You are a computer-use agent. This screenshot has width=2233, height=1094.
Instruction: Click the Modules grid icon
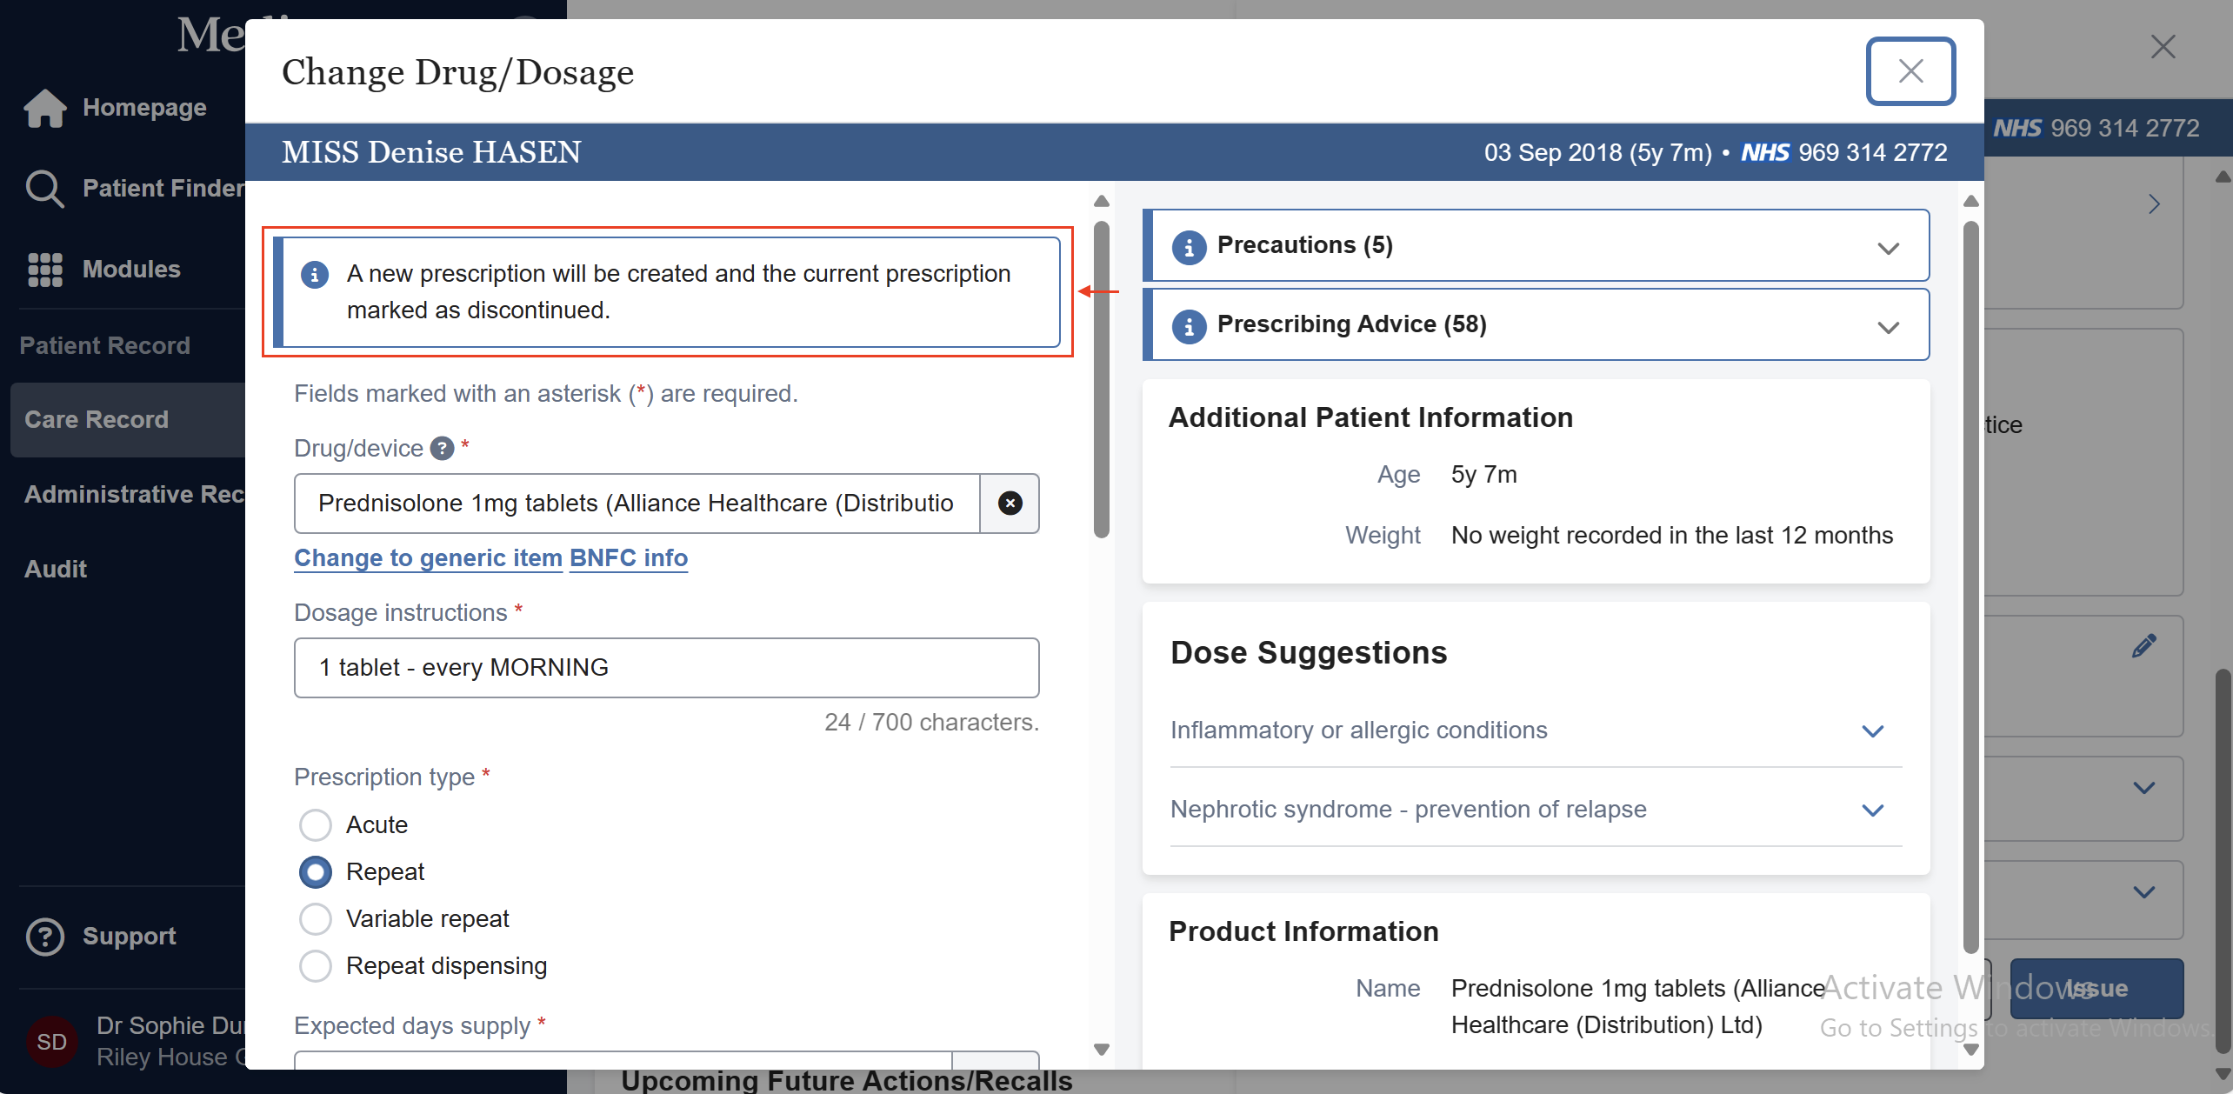coord(45,270)
